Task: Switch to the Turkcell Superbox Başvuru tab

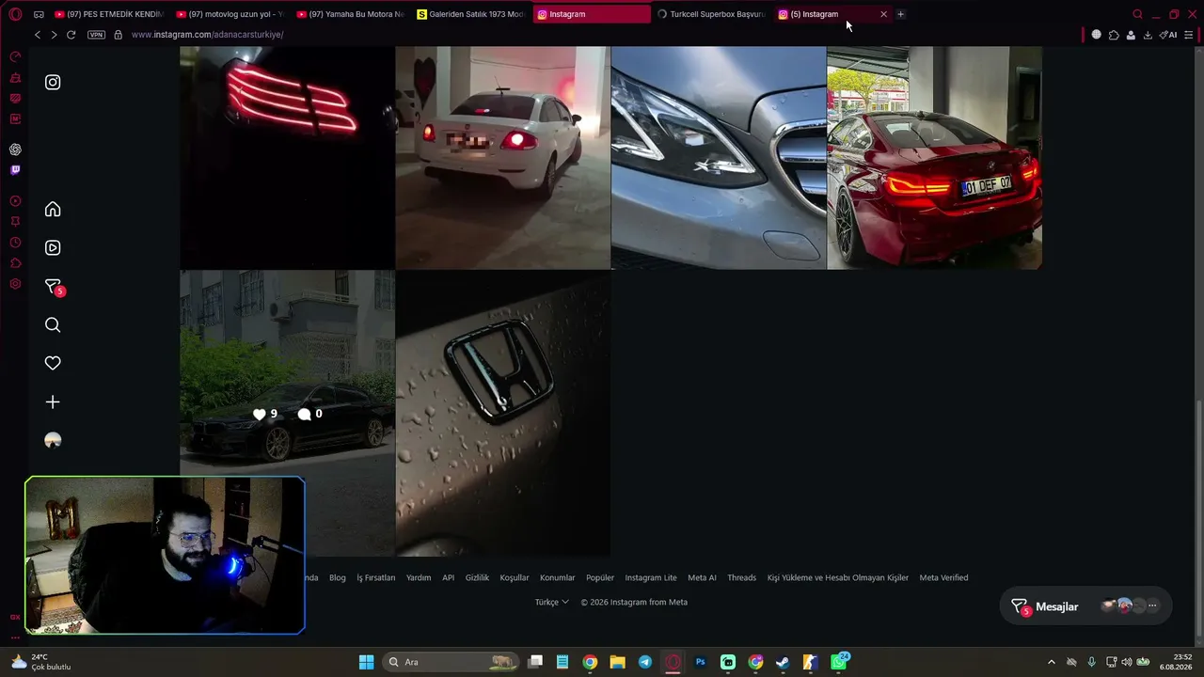Action: tap(711, 14)
